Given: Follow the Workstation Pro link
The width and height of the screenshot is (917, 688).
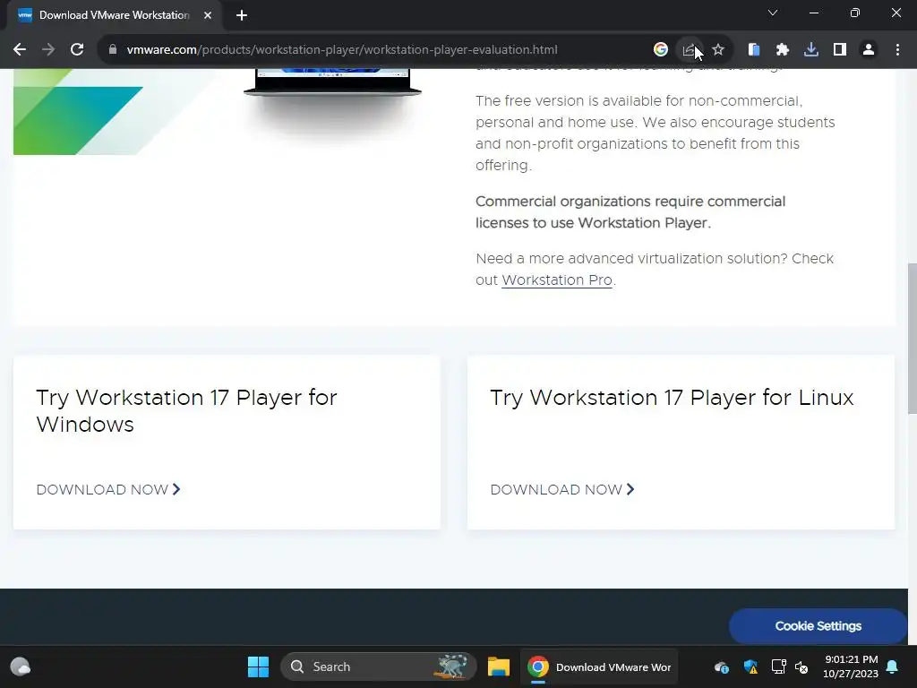Looking at the screenshot, I should point(557,280).
